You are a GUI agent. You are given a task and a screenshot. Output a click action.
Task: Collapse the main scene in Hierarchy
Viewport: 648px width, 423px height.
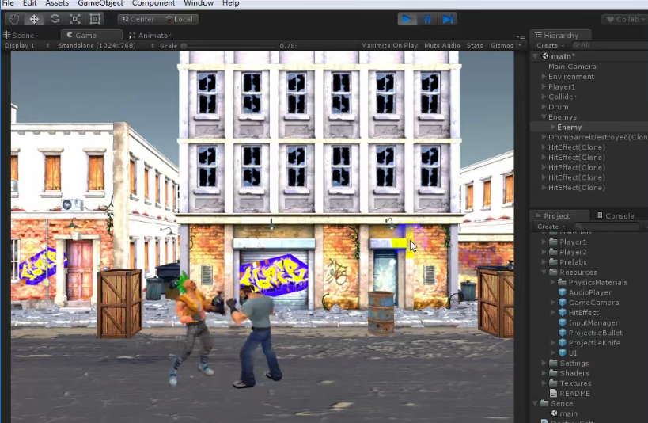[536, 56]
